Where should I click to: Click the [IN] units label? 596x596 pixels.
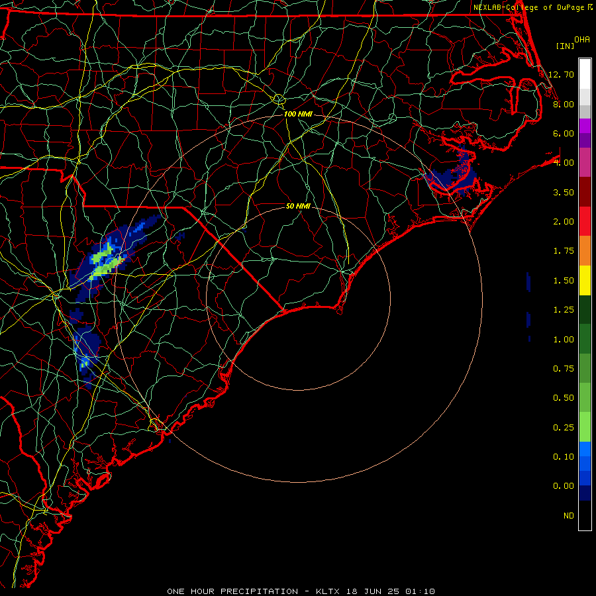(x=565, y=46)
